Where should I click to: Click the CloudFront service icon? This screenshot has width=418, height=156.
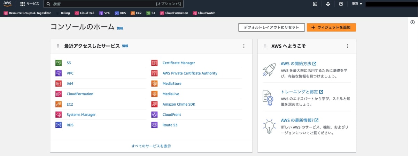(x=154, y=115)
